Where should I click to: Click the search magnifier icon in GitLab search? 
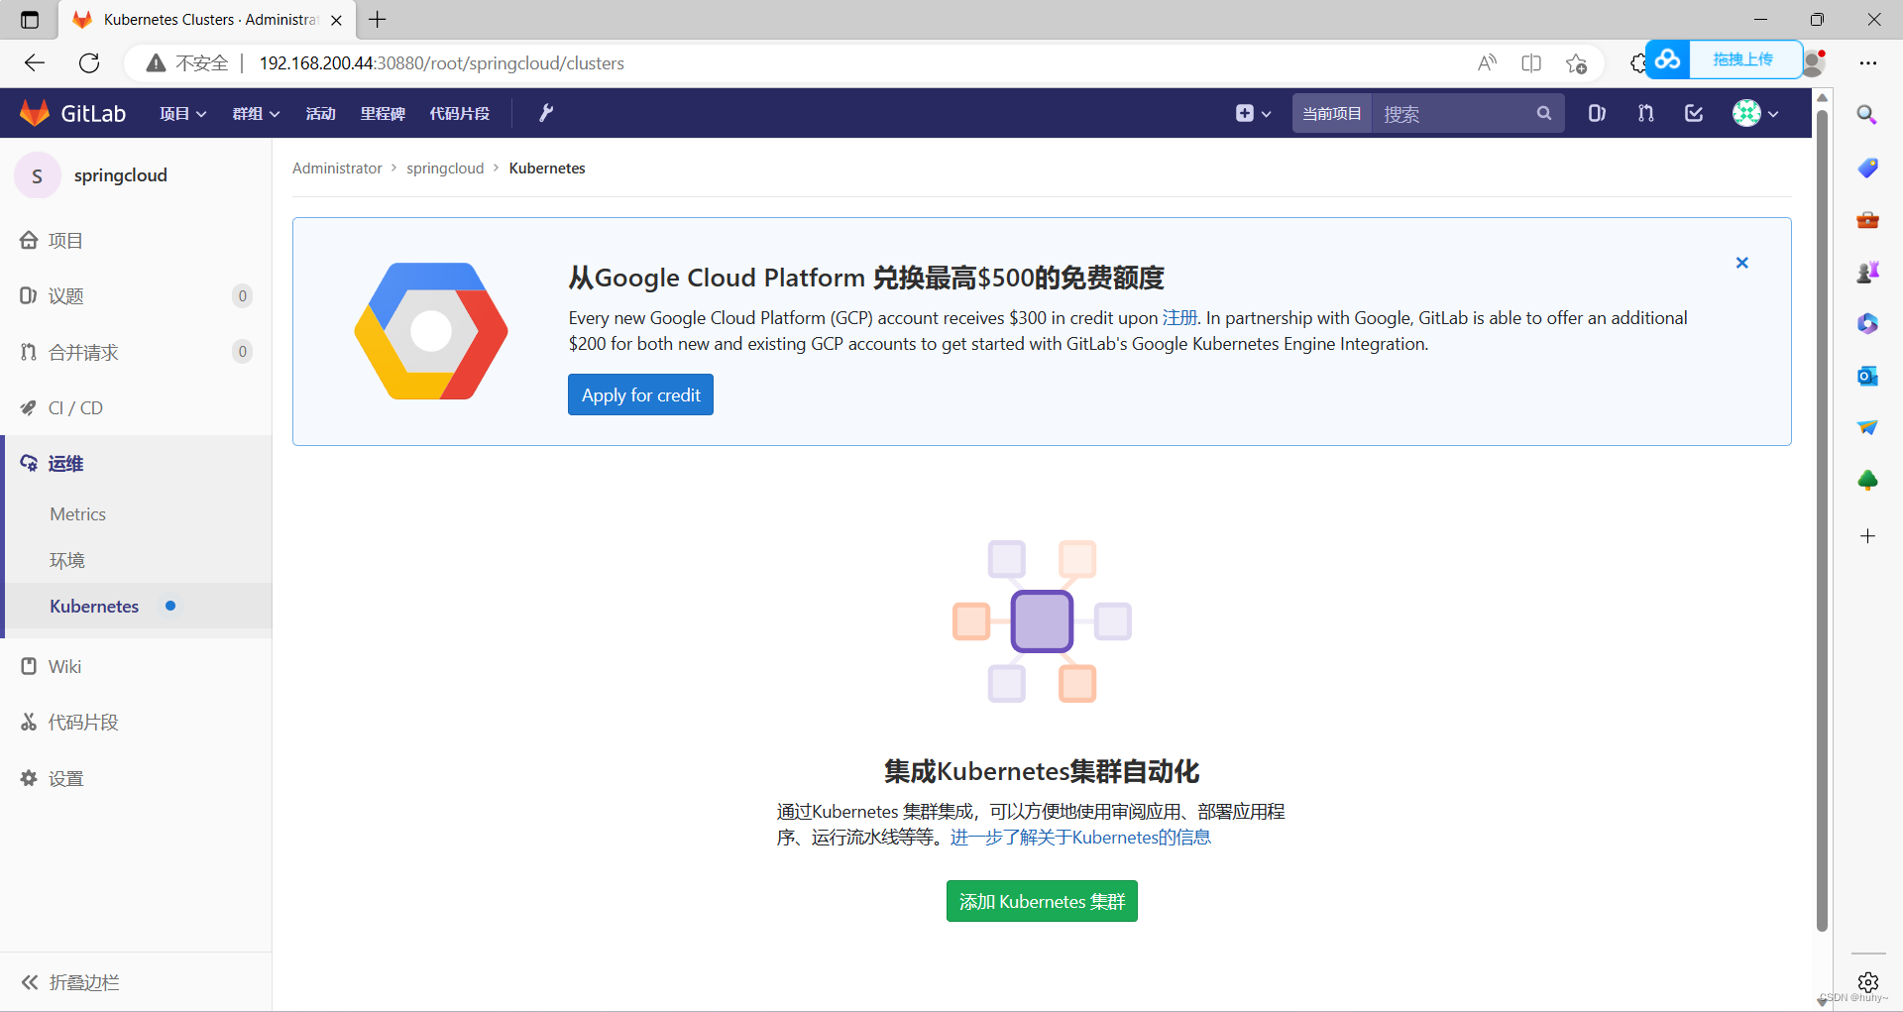(x=1544, y=113)
